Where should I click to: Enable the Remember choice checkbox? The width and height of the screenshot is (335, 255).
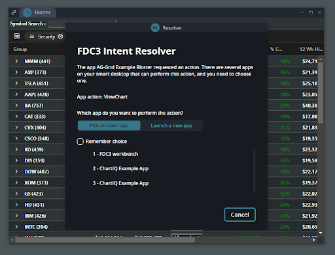(x=80, y=142)
